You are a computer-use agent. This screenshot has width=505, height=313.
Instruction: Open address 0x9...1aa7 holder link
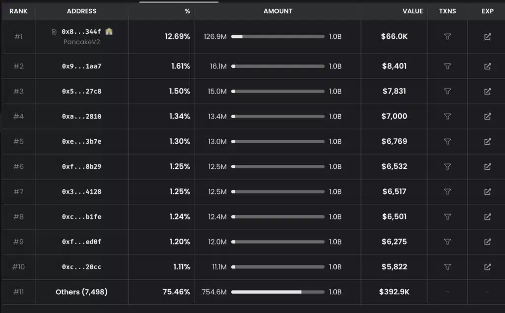[x=81, y=66]
